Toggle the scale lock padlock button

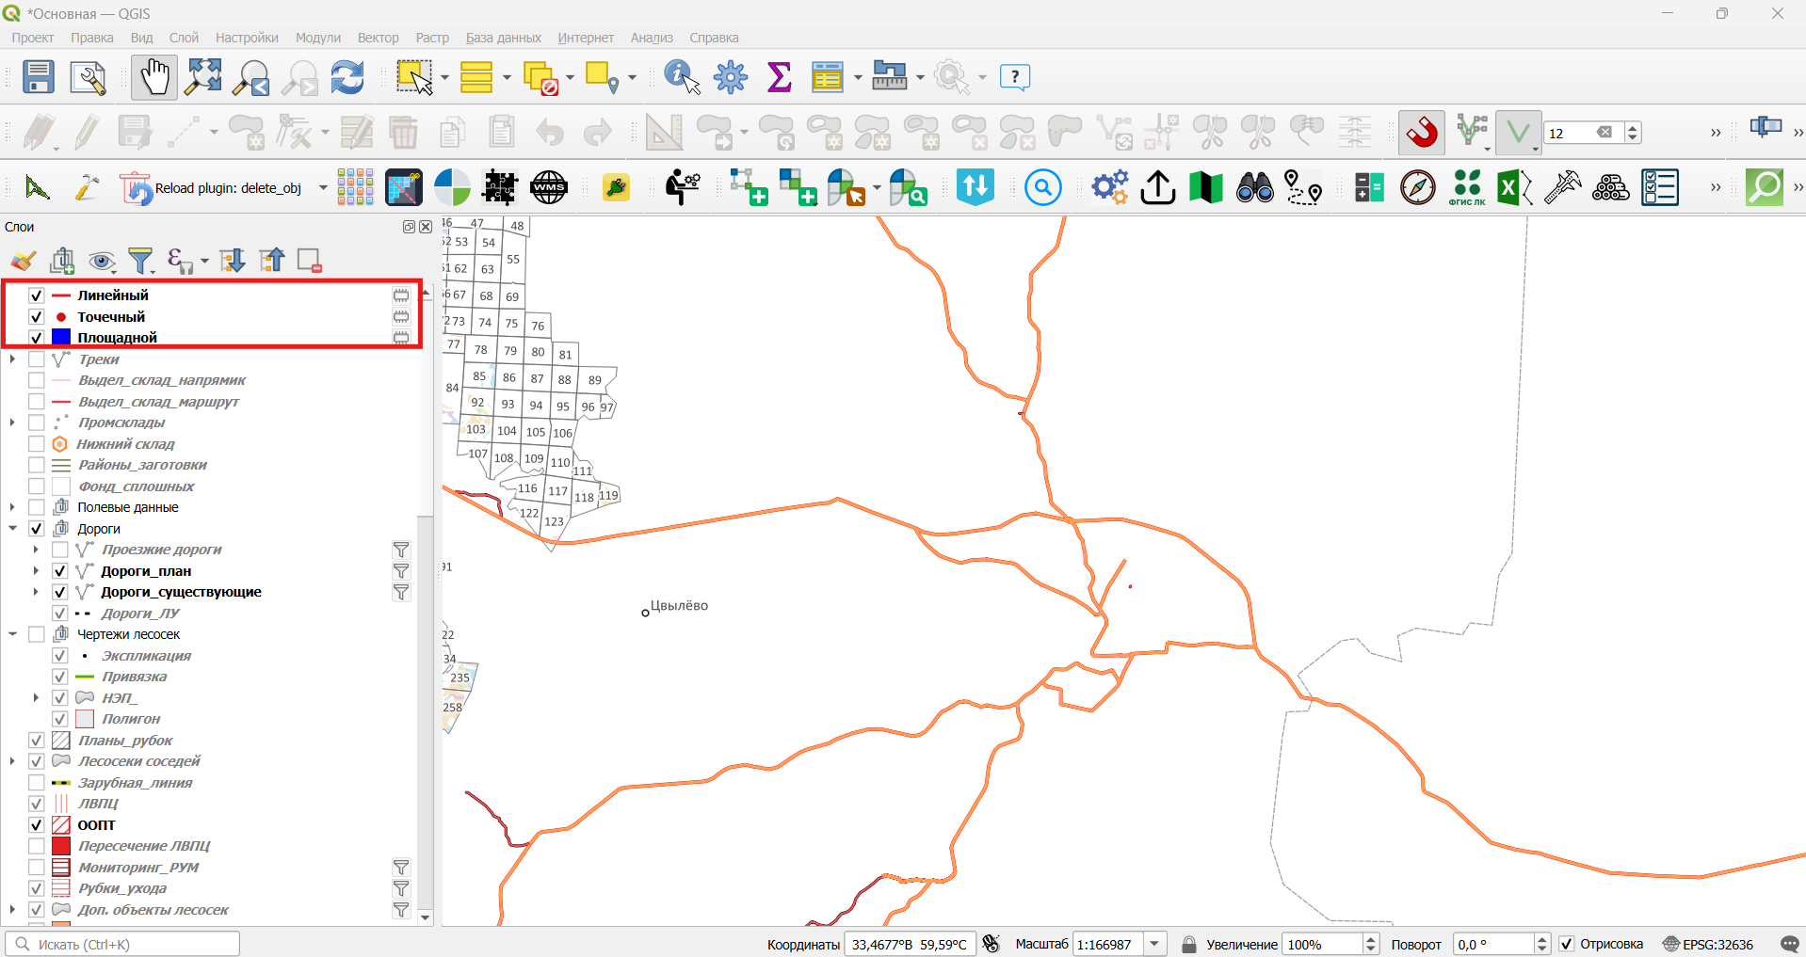pyautogui.click(x=1189, y=944)
